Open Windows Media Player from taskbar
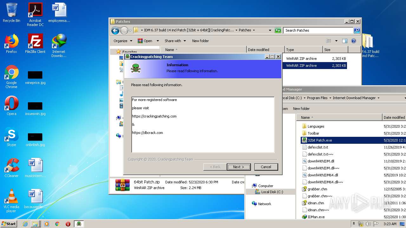The image size is (406, 228). [x=47, y=224]
